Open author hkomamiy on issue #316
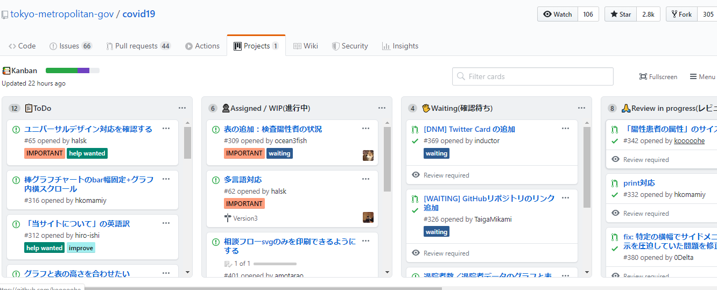Image resolution: width=717 pixels, height=290 pixels. [x=89, y=201]
